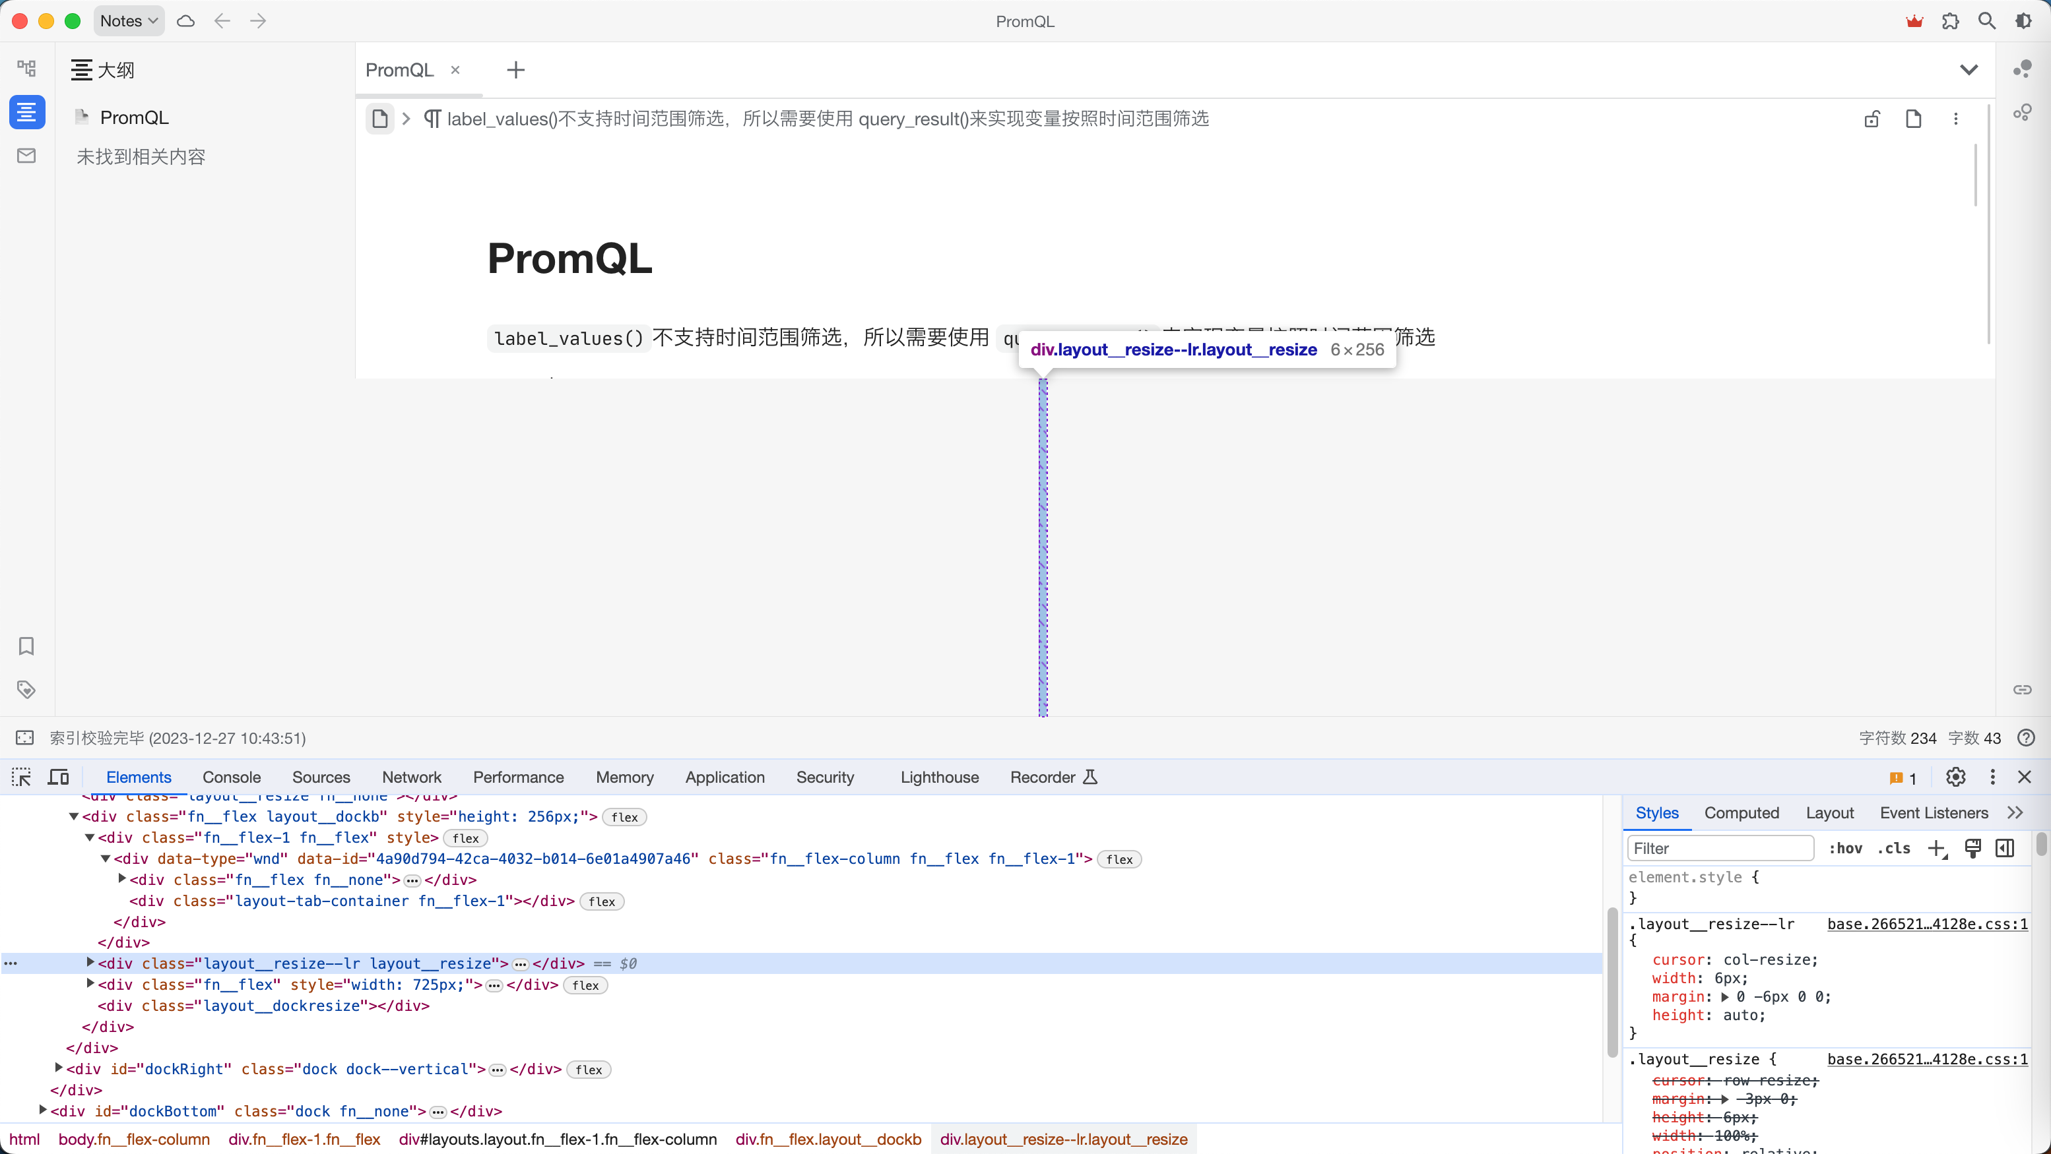Open the Computed styles tab
Image resolution: width=2051 pixels, height=1154 pixels.
[1742, 812]
